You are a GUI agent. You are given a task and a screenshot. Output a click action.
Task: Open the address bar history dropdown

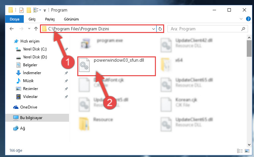coord(153,29)
